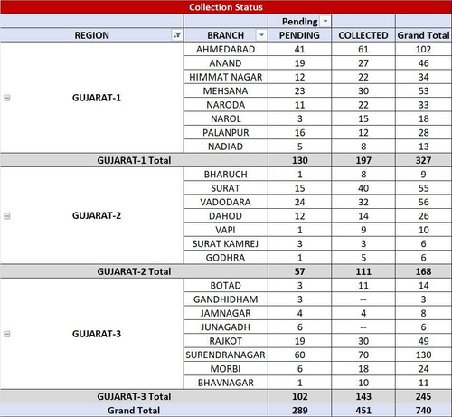Select overall grand total 740
The height and width of the screenshot is (417, 452).
pos(423,410)
